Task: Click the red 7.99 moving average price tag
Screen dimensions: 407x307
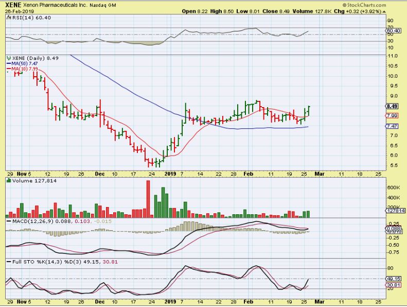Action: (x=392, y=116)
